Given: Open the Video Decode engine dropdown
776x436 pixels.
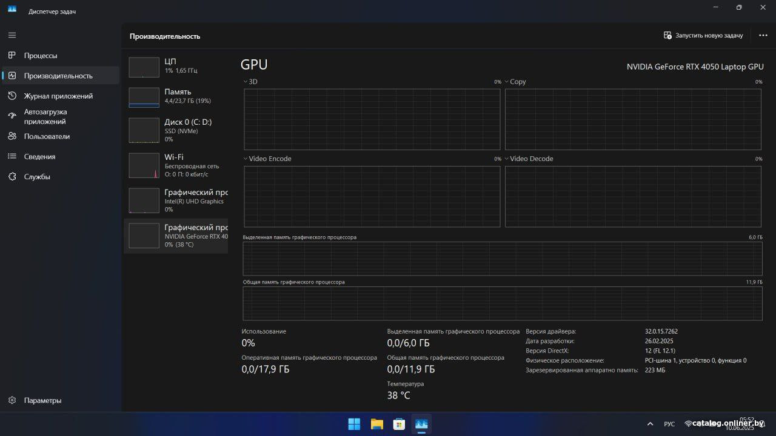Looking at the screenshot, I should (507, 159).
